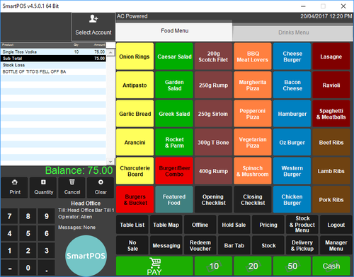Choose Spaghetti & Meatballs
Viewport: 354px width, 277px height.
pos(331,114)
